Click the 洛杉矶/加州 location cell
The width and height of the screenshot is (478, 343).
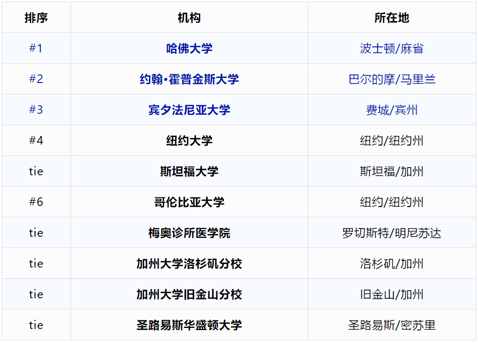392,264
